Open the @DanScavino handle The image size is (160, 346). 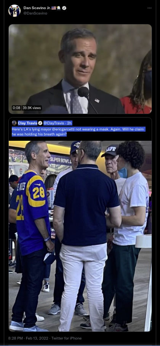click(35, 13)
